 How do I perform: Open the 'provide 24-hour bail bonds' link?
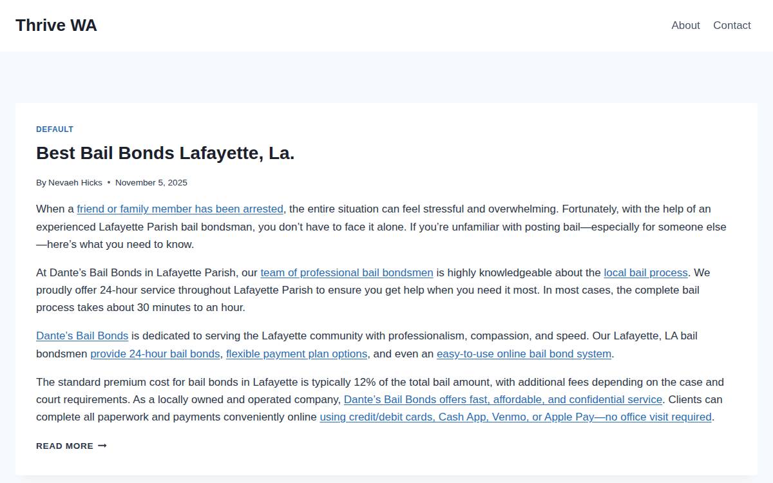coord(155,354)
